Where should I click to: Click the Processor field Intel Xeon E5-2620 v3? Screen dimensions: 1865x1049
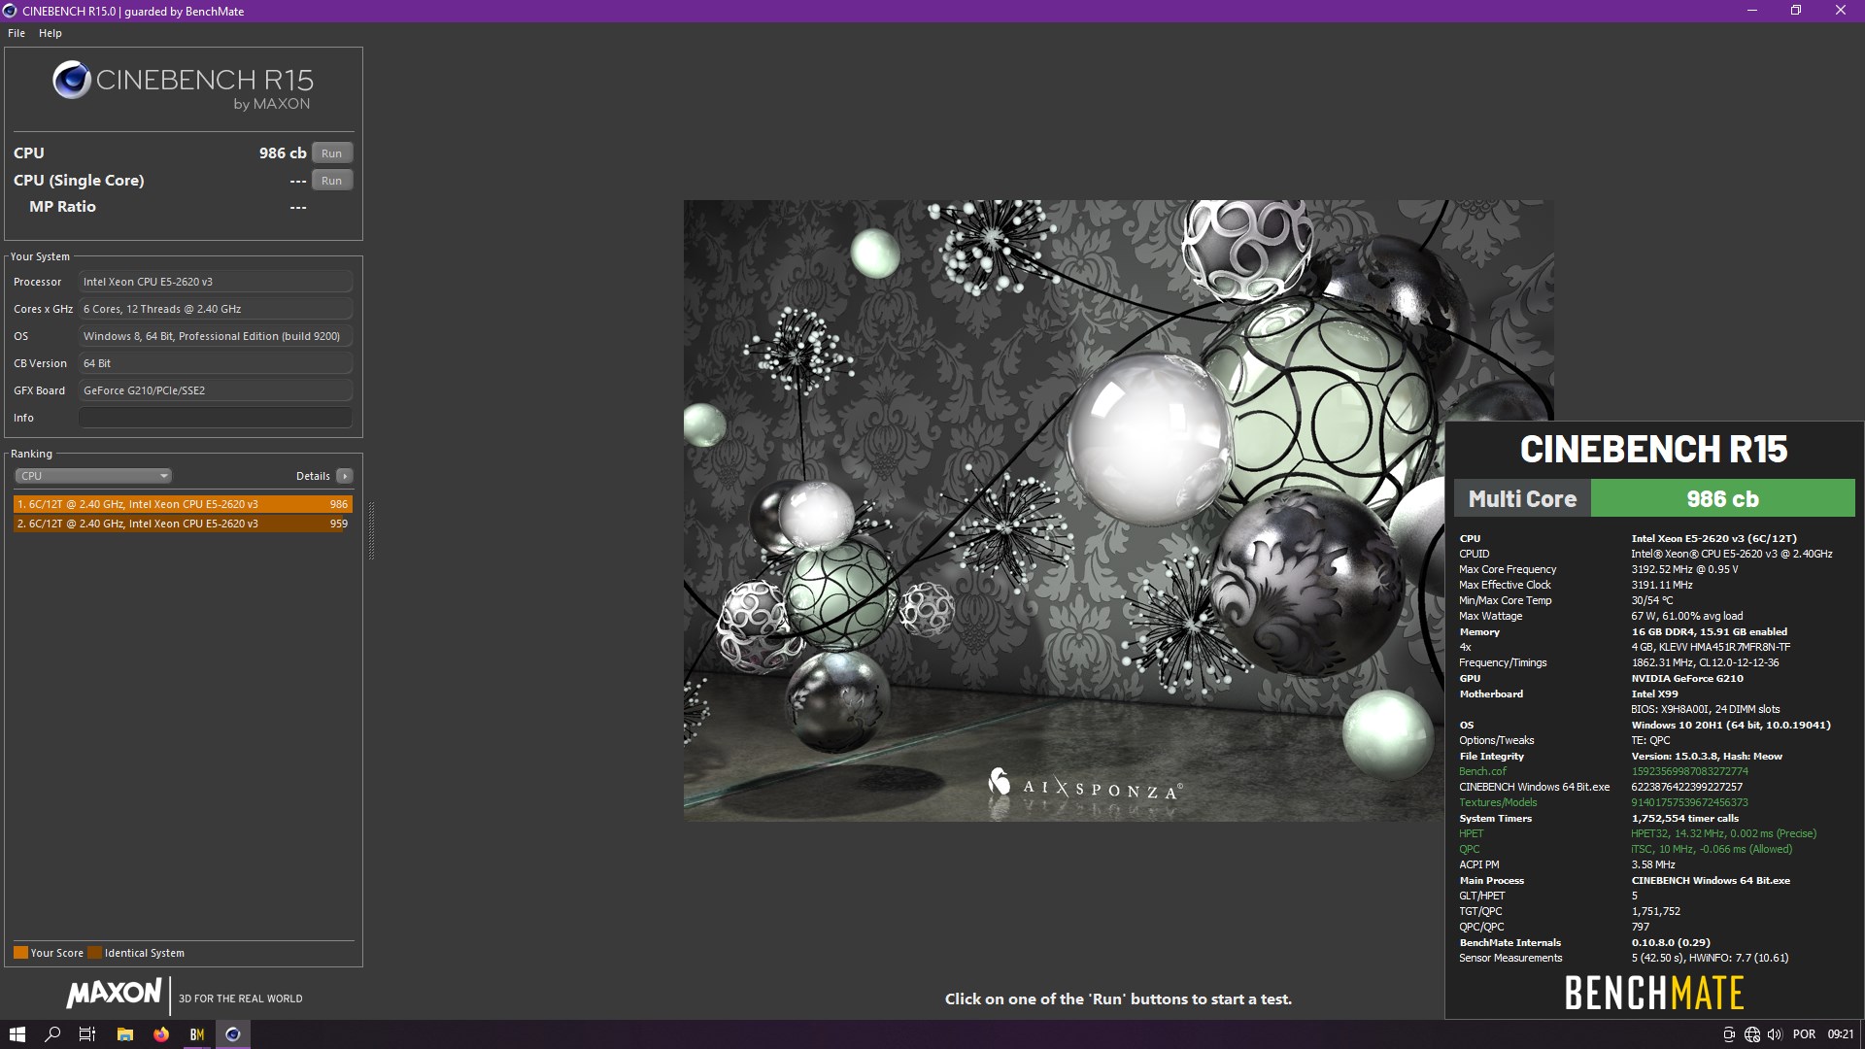pyautogui.click(x=216, y=282)
